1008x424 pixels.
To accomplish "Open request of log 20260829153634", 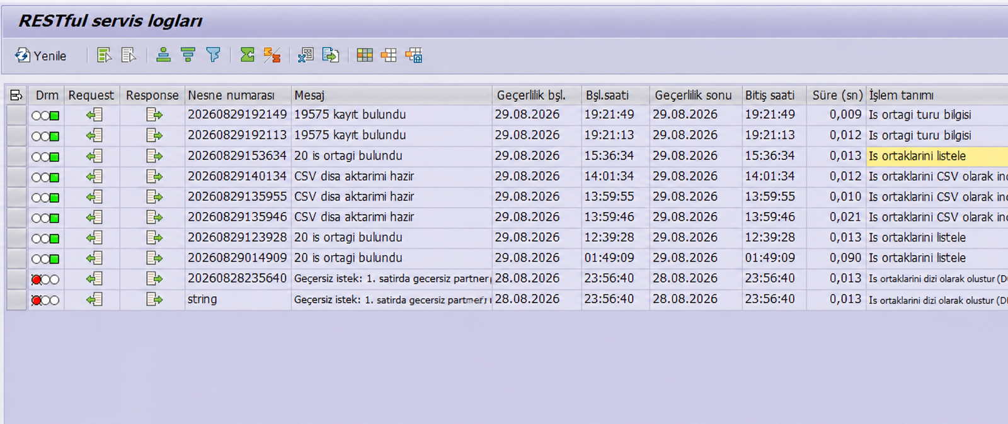I will point(94,156).
